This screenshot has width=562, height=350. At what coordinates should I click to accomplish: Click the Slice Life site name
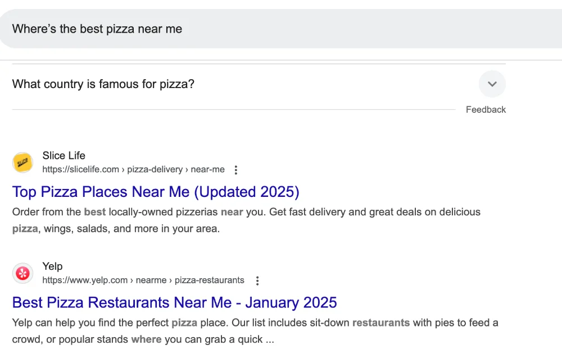pyautogui.click(x=64, y=156)
